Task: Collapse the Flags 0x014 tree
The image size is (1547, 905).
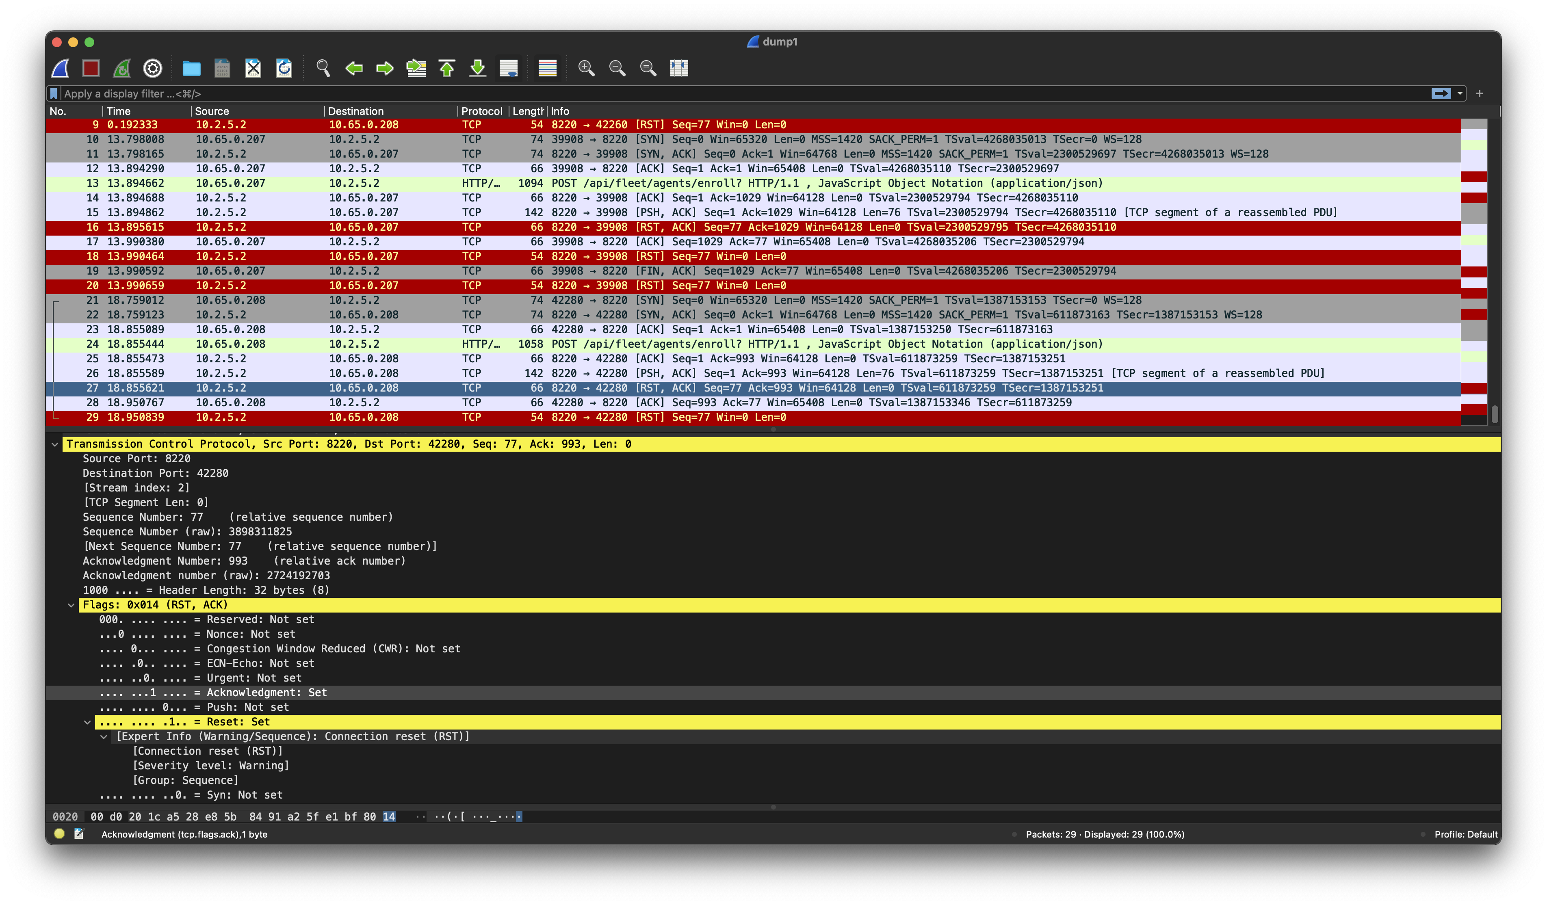Action: click(71, 605)
